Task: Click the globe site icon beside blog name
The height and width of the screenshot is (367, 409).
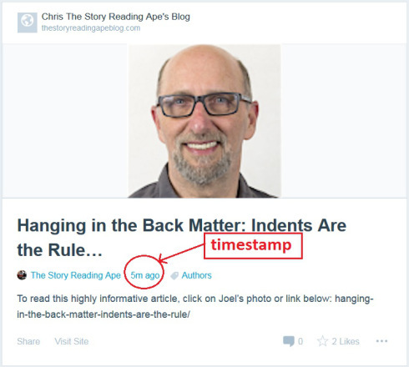Action: coord(28,23)
